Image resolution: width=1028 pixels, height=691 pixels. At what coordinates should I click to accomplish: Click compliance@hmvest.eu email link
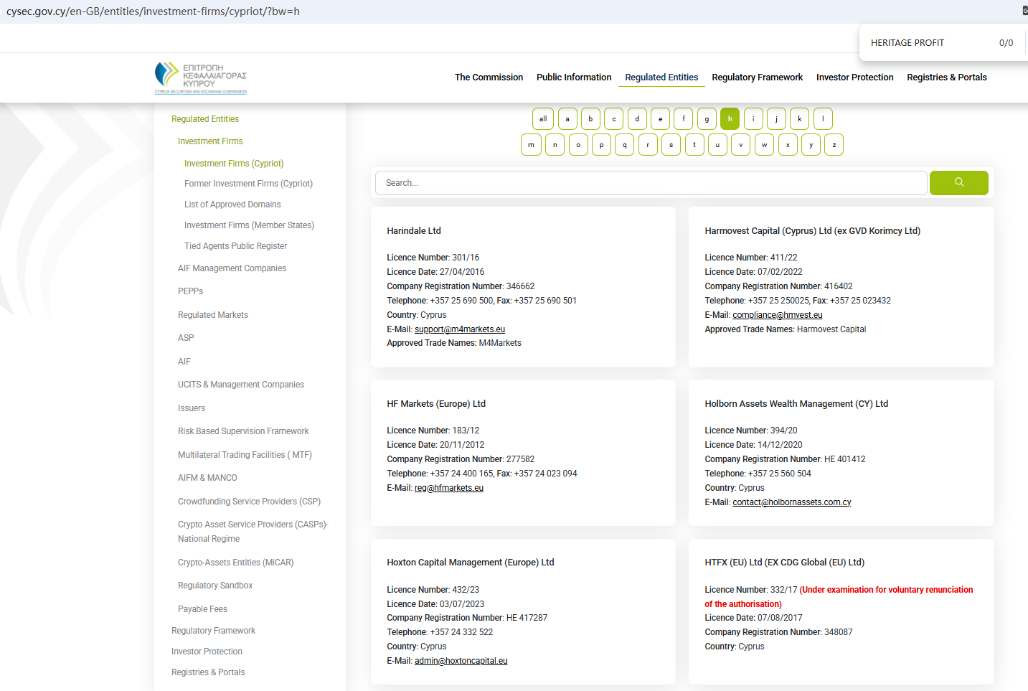[777, 315]
